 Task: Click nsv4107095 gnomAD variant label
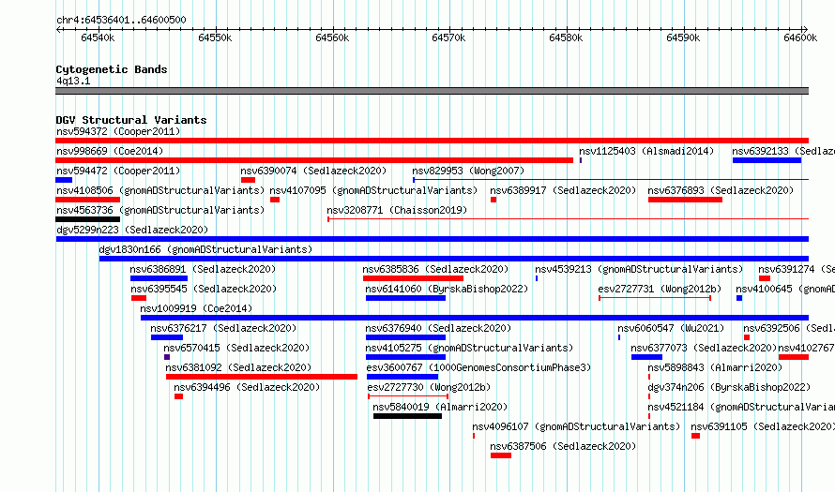pos(373,190)
